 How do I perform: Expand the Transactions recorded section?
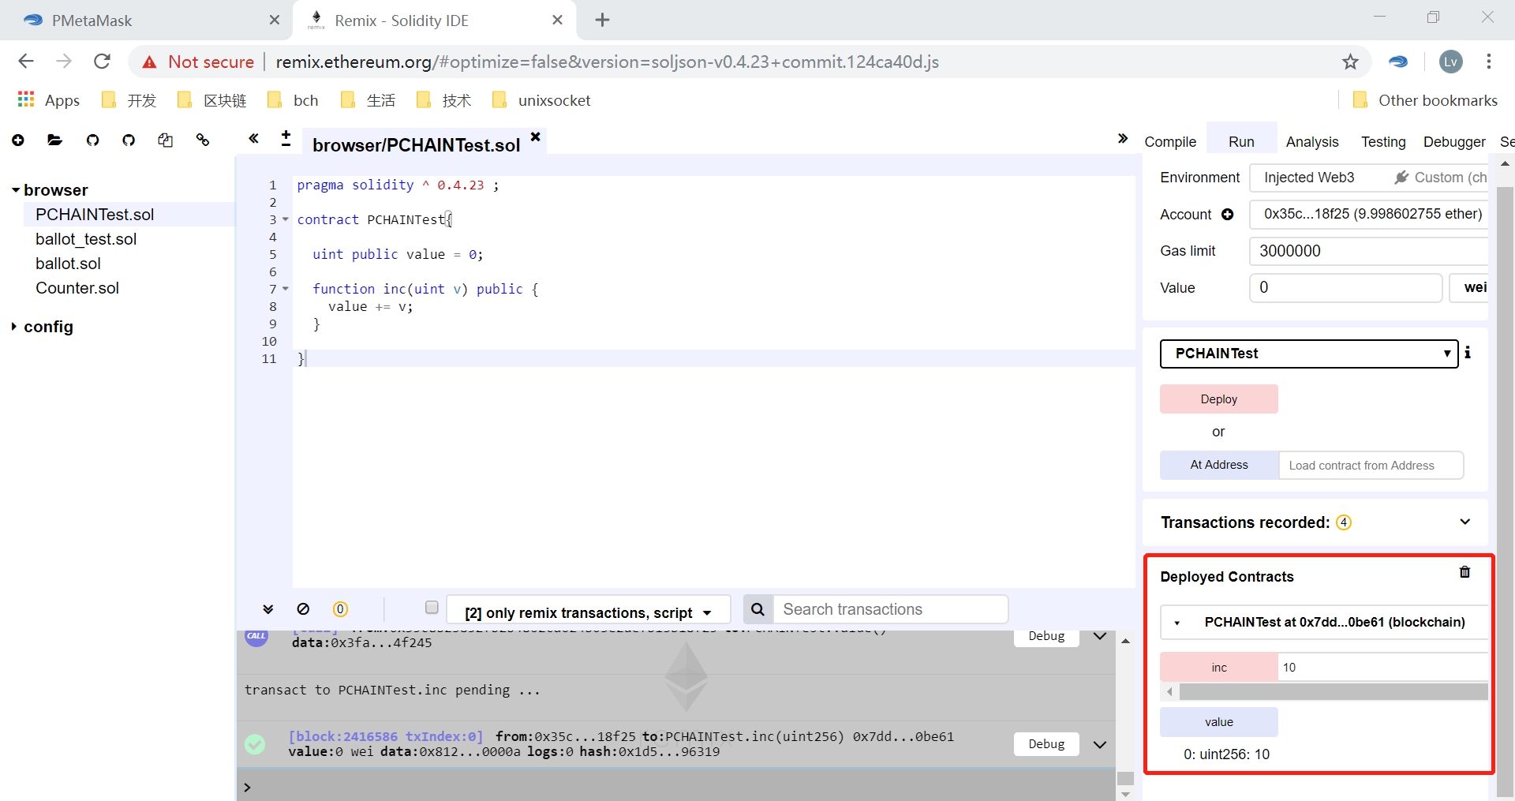point(1464,522)
